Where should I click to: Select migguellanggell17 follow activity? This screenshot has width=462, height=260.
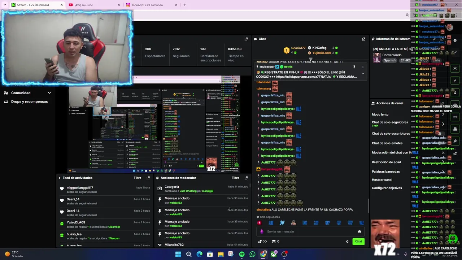[x=105, y=190]
